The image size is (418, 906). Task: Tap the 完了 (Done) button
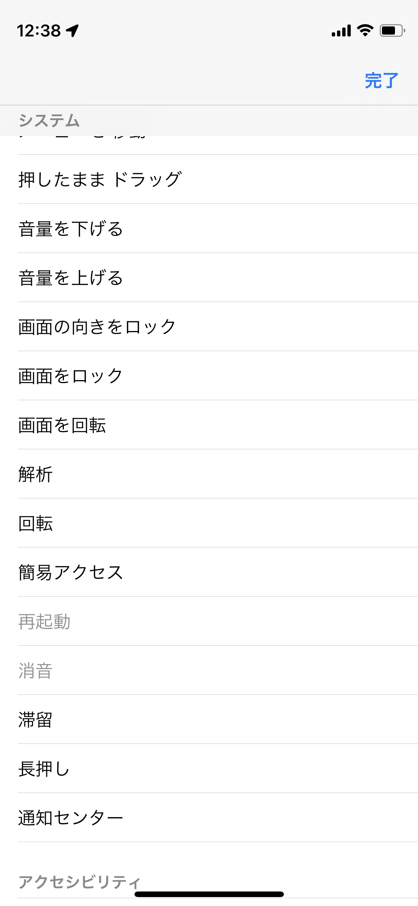[x=381, y=81]
